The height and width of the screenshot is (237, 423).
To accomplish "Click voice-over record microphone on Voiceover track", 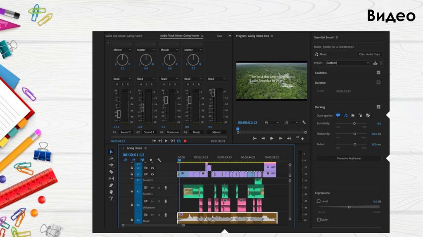I will [166, 201].
